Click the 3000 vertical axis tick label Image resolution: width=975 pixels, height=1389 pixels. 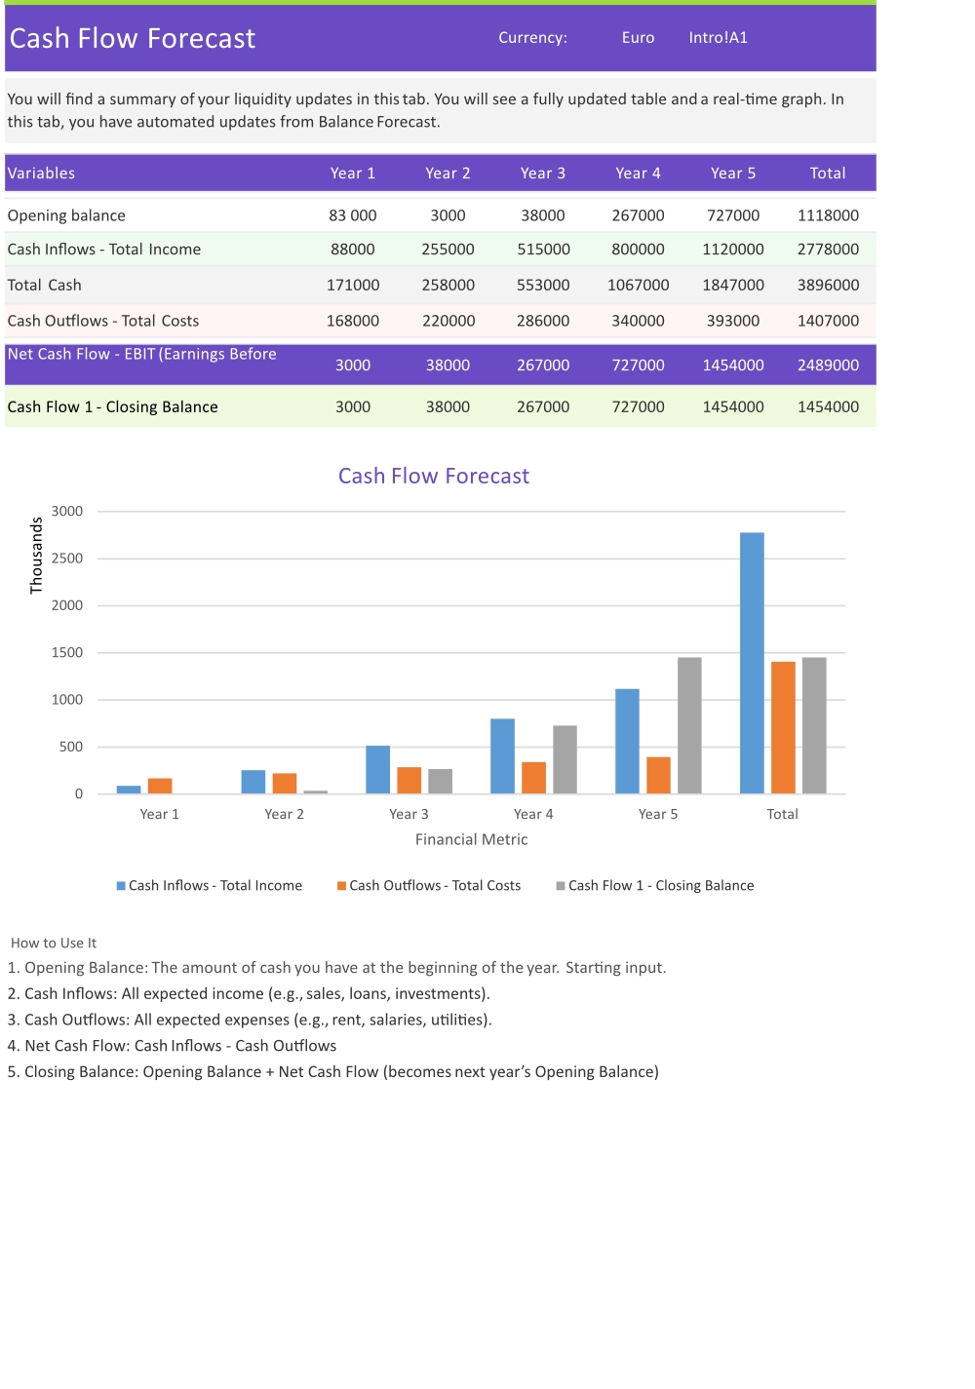(67, 511)
